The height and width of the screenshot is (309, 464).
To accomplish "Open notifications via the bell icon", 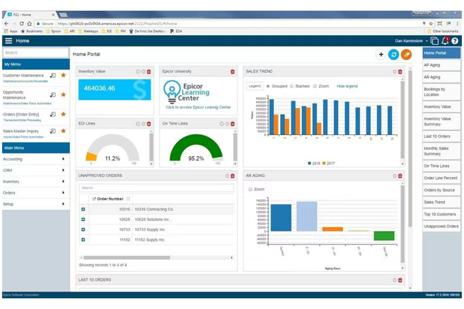I will 445,40.
